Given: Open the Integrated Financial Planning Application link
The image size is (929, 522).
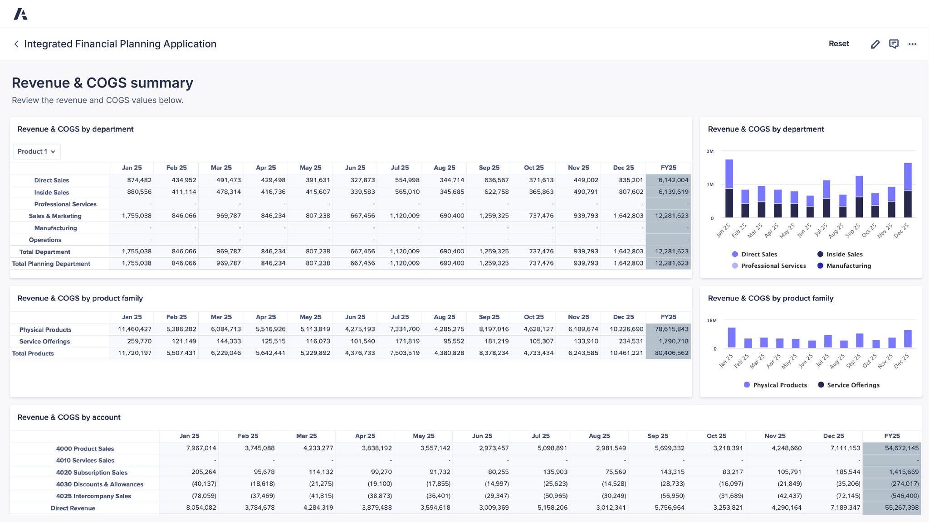Looking at the screenshot, I should [120, 44].
